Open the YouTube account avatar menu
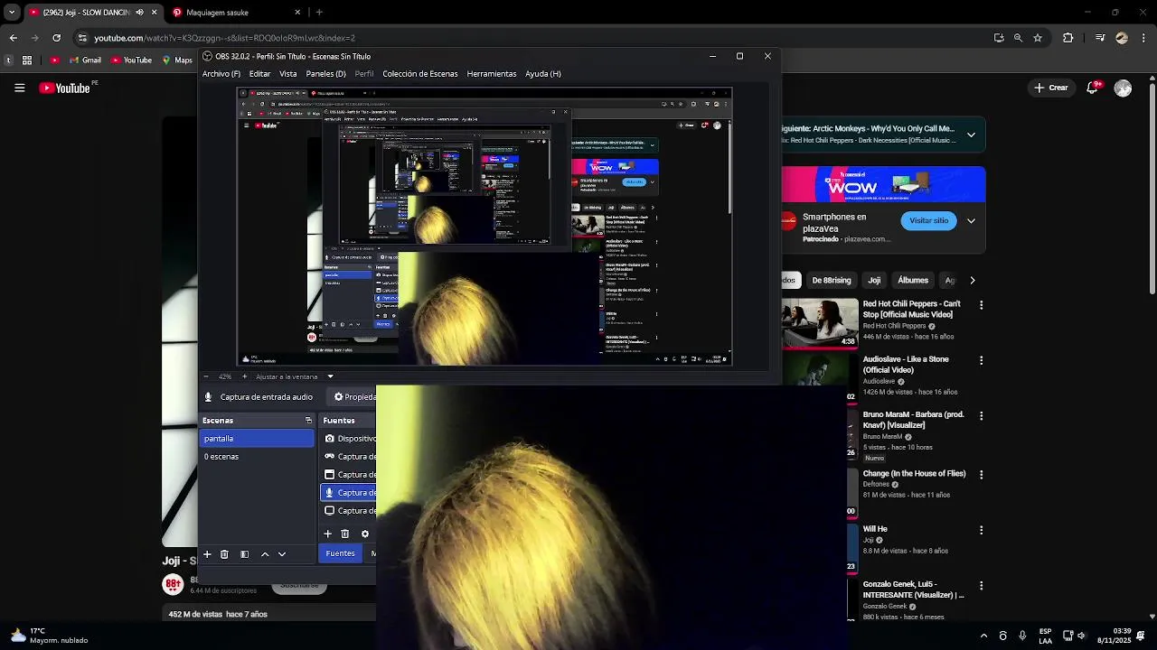Image resolution: width=1157 pixels, height=650 pixels. 1123,88
